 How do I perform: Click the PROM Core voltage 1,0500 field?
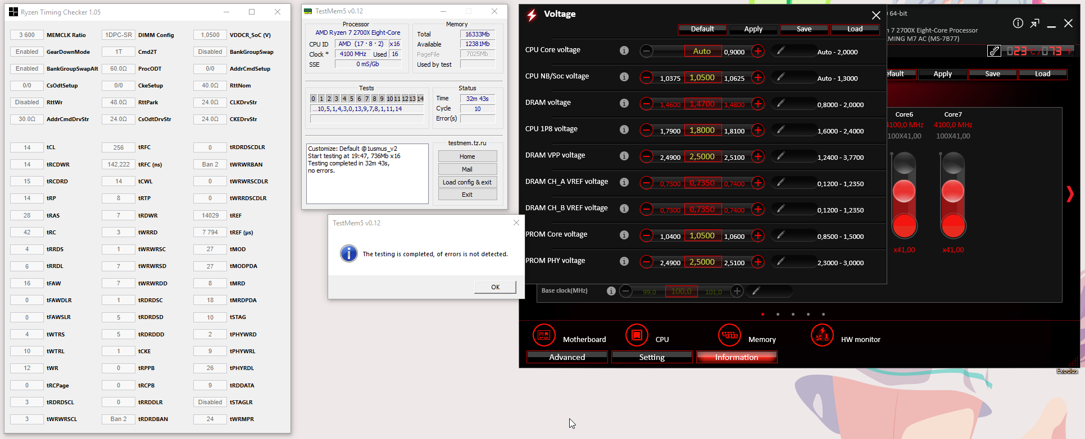702,235
